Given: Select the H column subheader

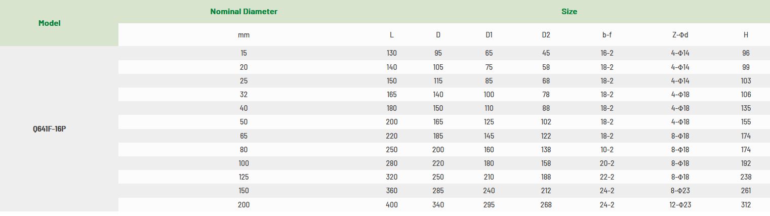Looking at the screenshot, I should 746,35.
